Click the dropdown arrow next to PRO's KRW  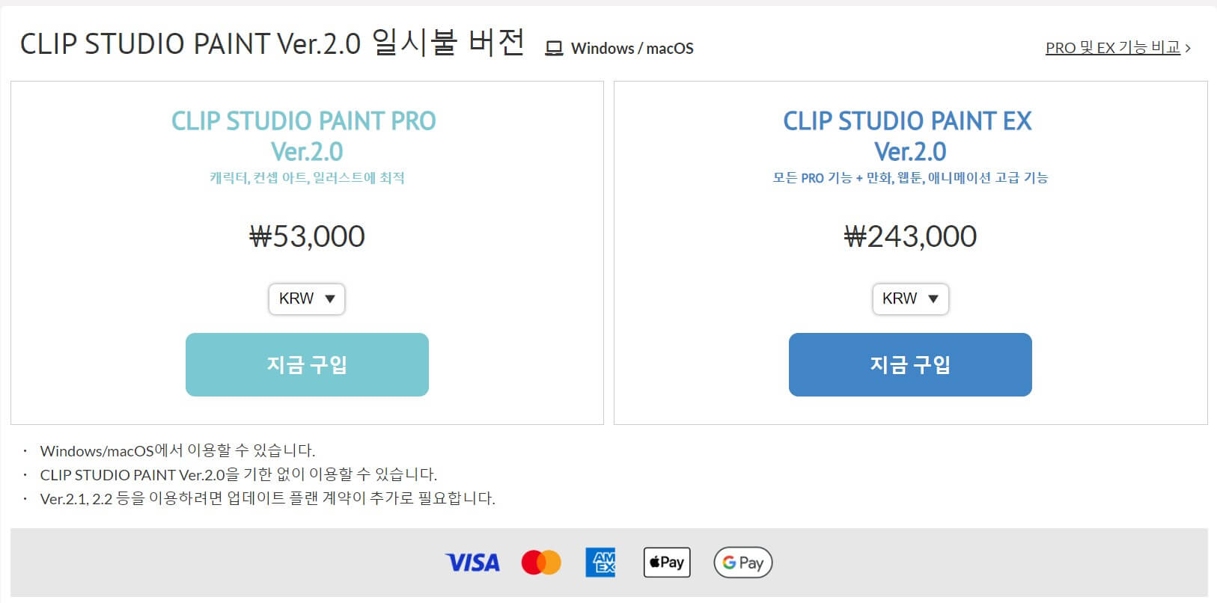coord(330,299)
